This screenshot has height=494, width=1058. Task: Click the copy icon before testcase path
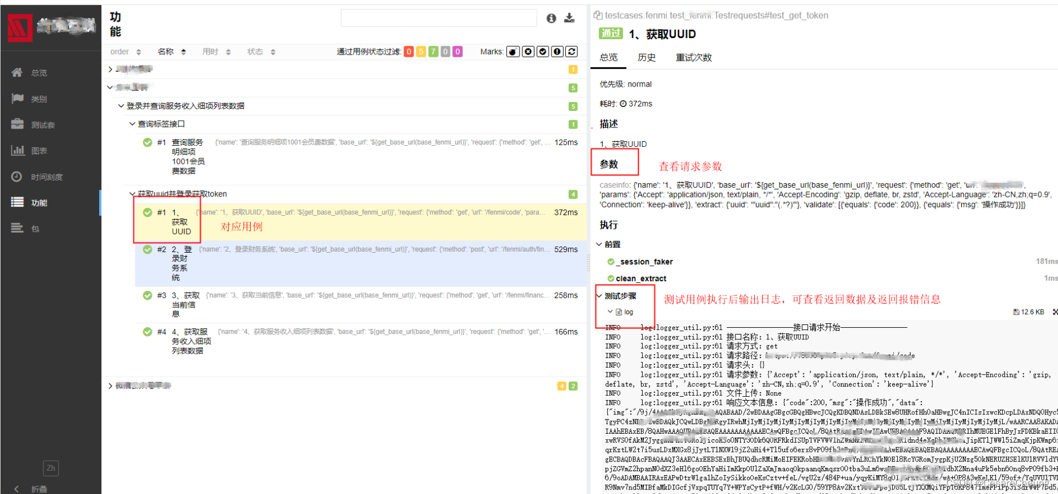(x=598, y=15)
